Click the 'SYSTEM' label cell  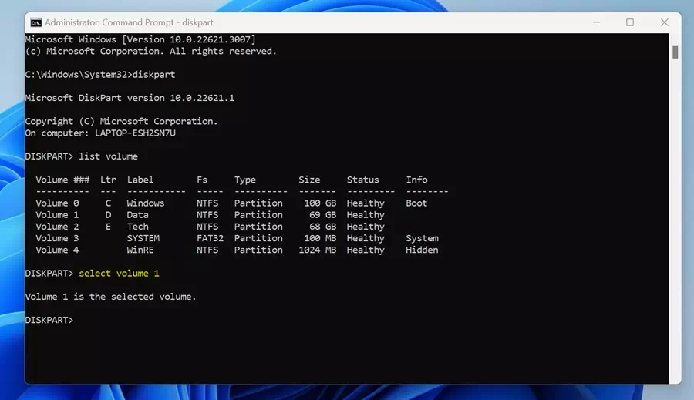[143, 238]
